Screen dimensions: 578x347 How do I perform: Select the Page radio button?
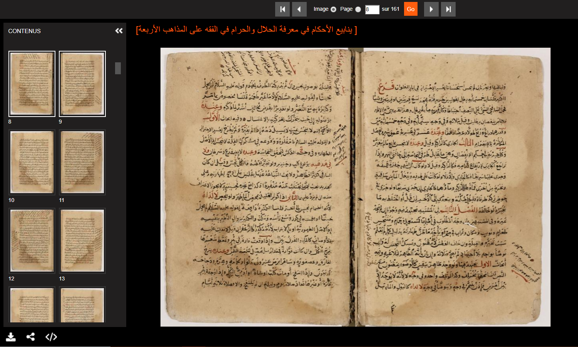[x=358, y=9]
